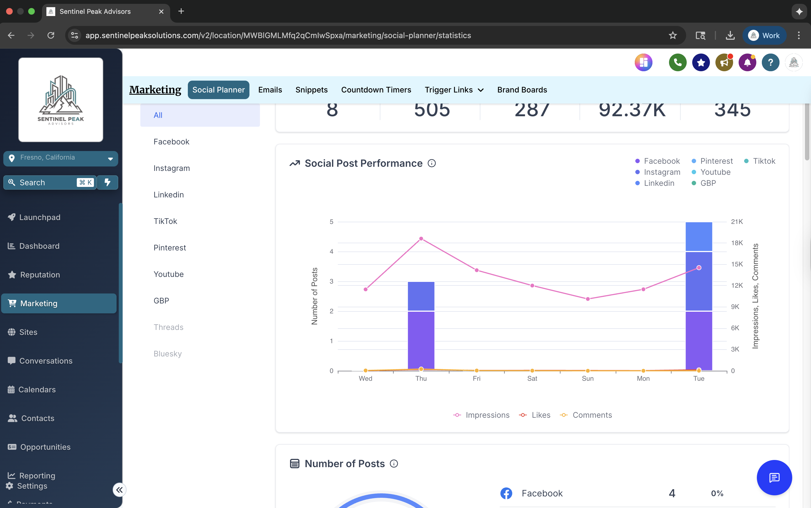Image resolution: width=811 pixels, height=508 pixels.
Task: Toggle the Likes series in the chart legend
Action: point(535,415)
